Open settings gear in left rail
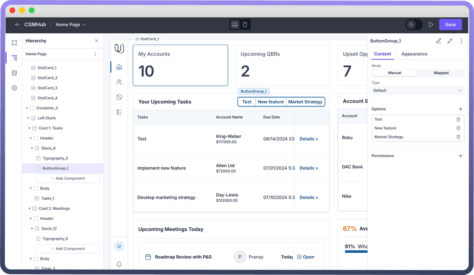The width and height of the screenshot is (474, 275). (14, 88)
